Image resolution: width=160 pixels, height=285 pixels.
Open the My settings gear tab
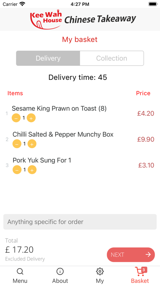pos(100,276)
